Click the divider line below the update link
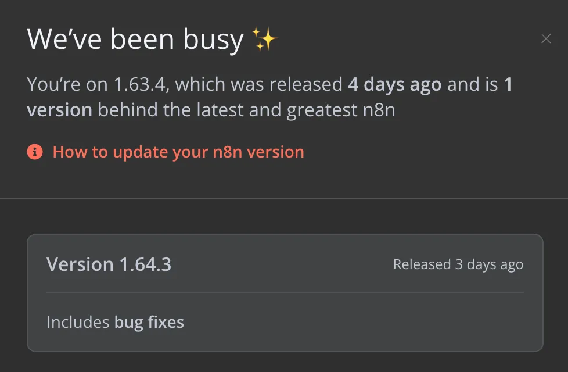The image size is (568, 372). tap(284, 198)
